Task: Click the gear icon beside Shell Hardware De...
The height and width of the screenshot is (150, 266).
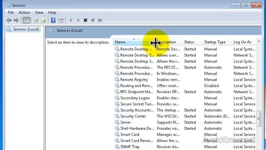Action: click(117, 128)
